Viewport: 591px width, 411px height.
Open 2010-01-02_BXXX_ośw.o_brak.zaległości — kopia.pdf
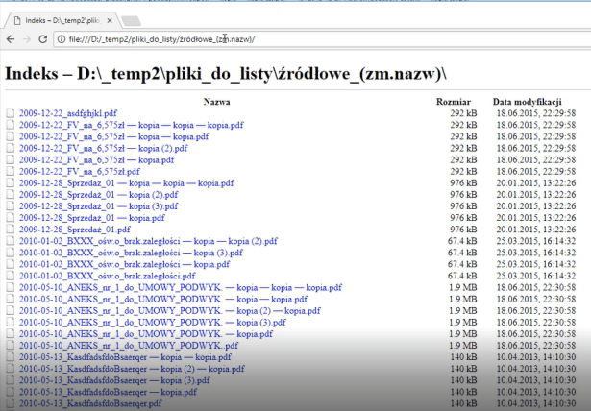click(x=124, y=264)
